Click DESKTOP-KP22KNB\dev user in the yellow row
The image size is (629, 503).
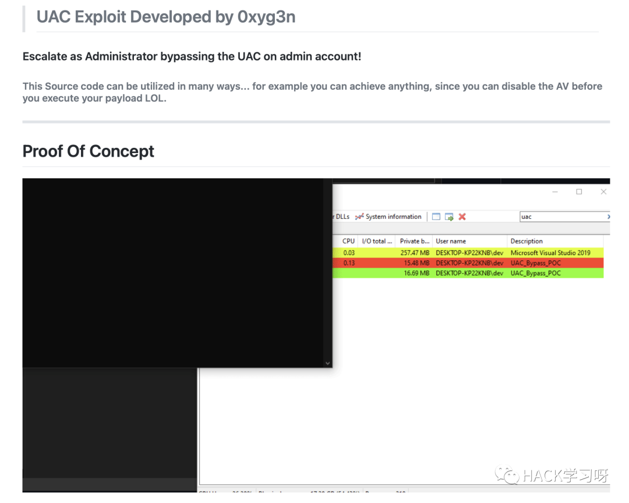tap(469, 253)
